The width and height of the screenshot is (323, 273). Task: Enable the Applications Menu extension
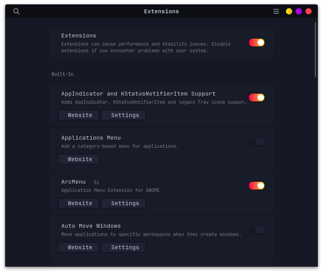256,142
